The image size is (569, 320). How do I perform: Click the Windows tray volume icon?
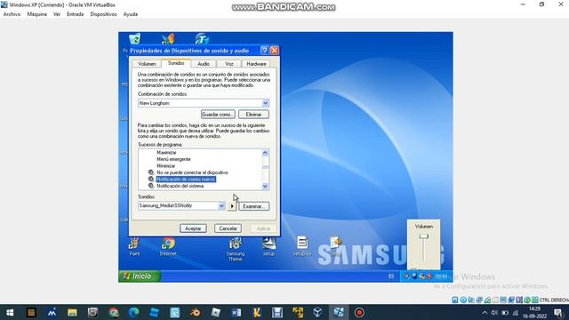click(x=494, y=312)
